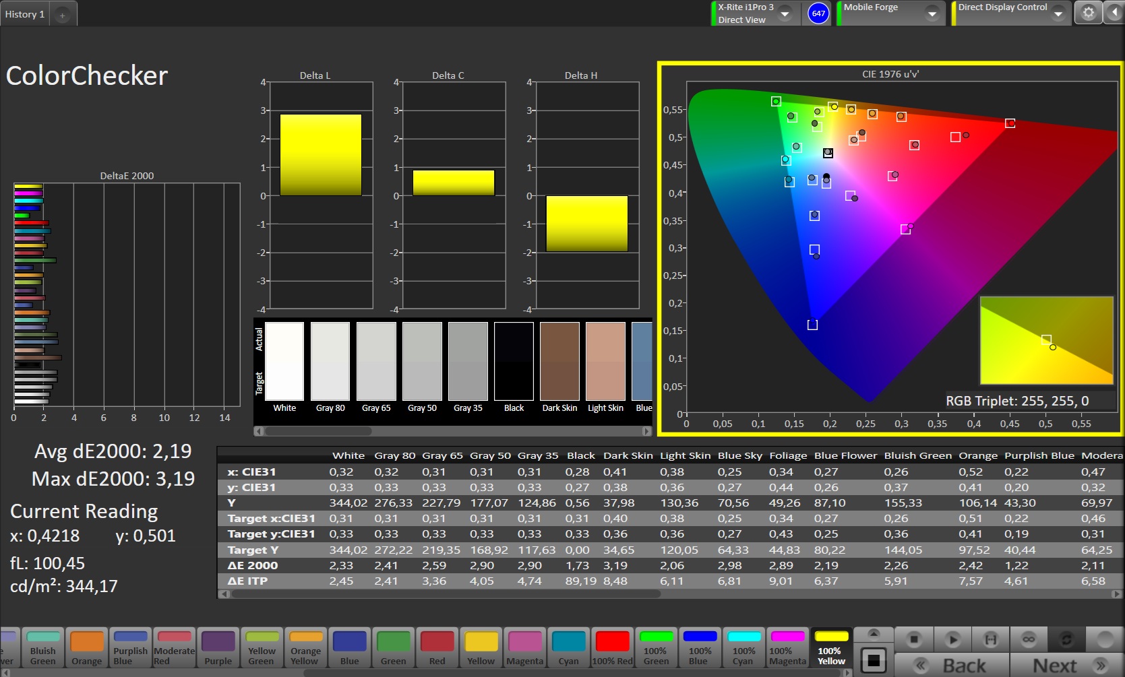Click the single-read bracket icon
Viewport: 1125px width, 677px height.
tap(990, 639)
